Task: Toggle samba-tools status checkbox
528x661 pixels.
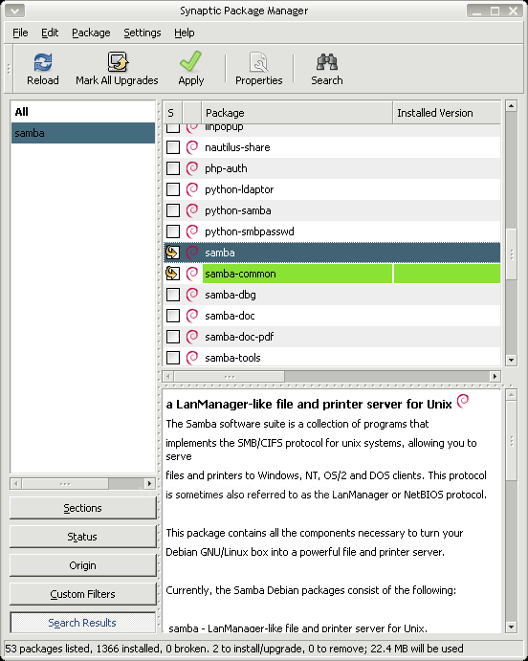Action: click(x=173, y=358)
